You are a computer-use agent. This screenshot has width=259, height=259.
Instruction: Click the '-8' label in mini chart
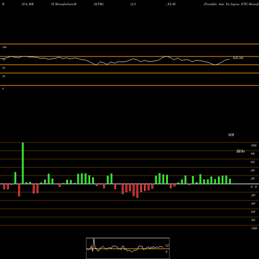point(166,252)
